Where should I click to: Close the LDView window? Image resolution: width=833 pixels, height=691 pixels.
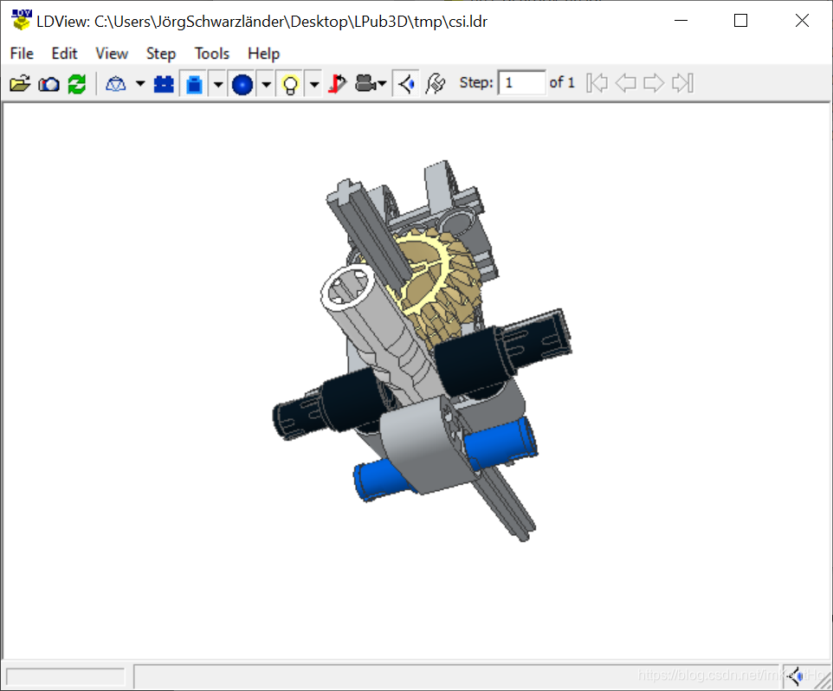802,21
